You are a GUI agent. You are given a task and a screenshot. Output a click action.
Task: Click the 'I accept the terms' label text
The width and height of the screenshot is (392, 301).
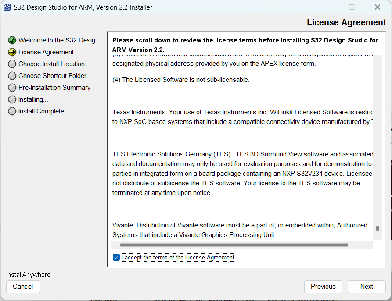pos(179,258)
